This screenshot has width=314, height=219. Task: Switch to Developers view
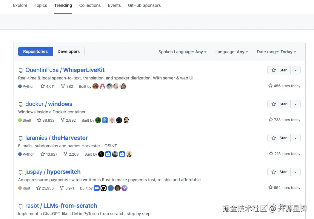click(x=68, y=51)
